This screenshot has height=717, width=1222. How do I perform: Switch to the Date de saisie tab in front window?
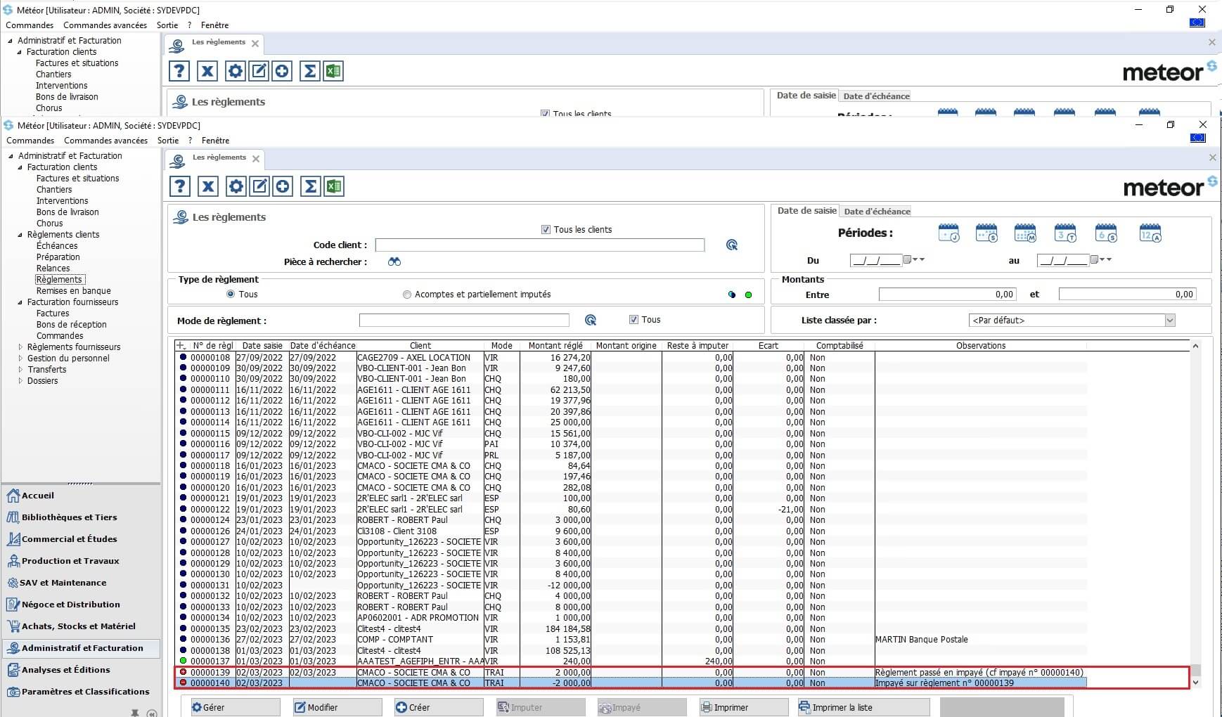coord(806,211)
